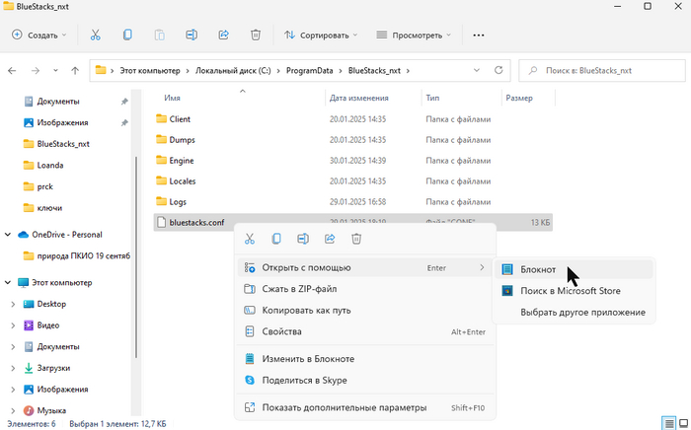Expand the Desktop tree node
The height and width of the screenshot is (430, 691).
click(x=13, y=304)
